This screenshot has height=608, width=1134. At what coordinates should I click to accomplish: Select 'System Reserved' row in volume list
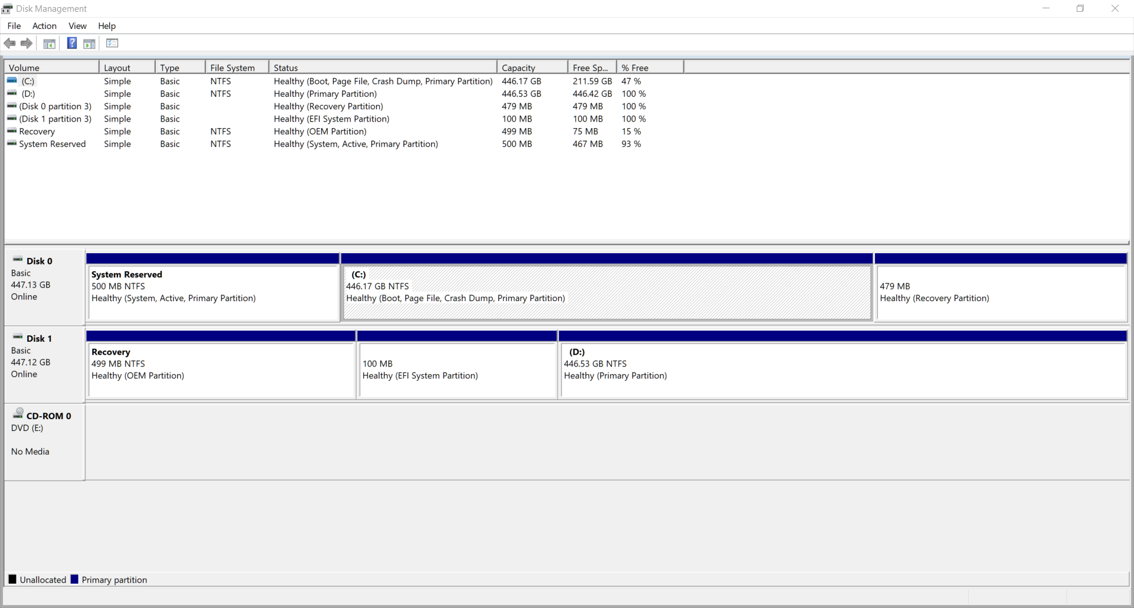[344, 143]
